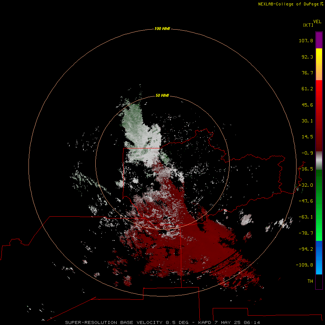Click the -94.2 velocity scale value
This screenshot has width=325, height=325.
coord(306,249)
